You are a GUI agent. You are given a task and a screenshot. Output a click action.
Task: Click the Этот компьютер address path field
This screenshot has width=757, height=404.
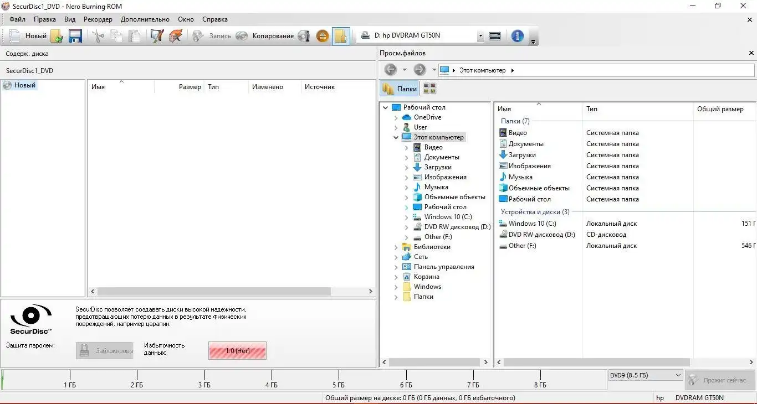coord(596,70)
